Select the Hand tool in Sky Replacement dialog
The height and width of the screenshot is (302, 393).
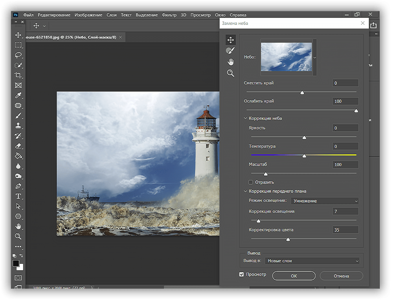click(x=230, y=62)
